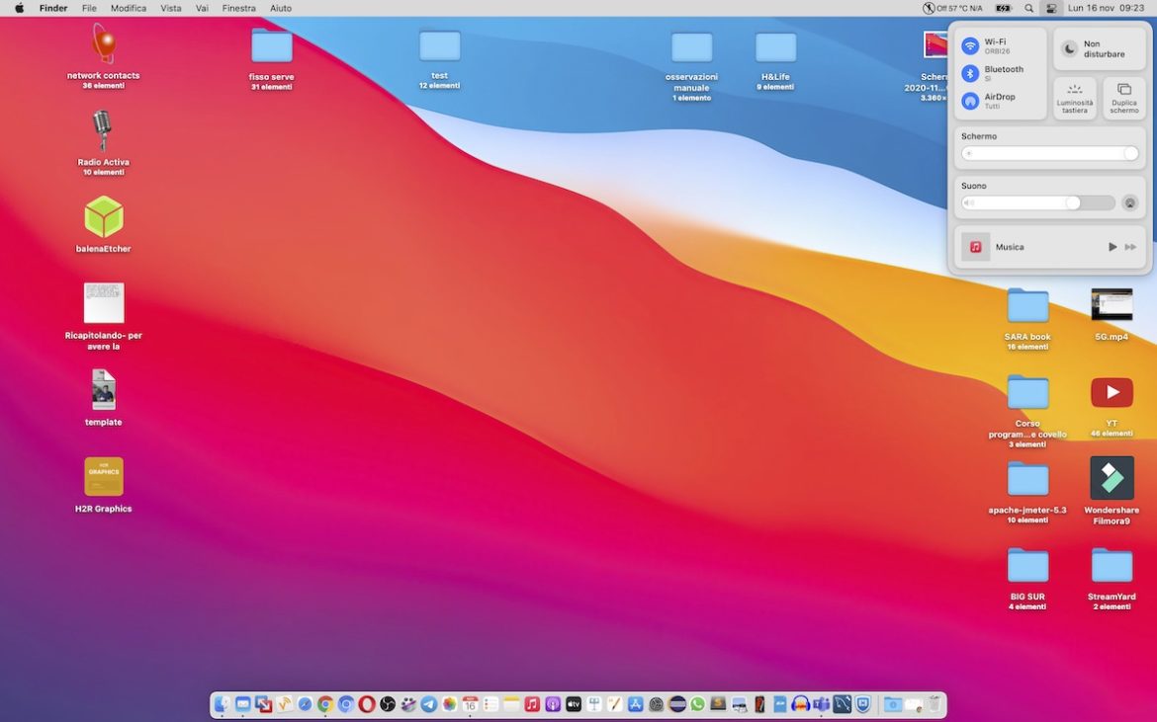Adjust the Suono volume slider
Screen dimensions: 1157x722
click(x=1038, y=202)
